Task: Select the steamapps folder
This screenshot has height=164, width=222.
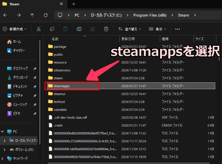Action: pos(62,86)
